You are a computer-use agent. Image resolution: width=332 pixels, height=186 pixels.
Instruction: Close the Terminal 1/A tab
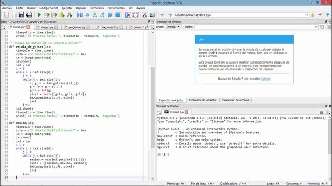coord(186,112)
